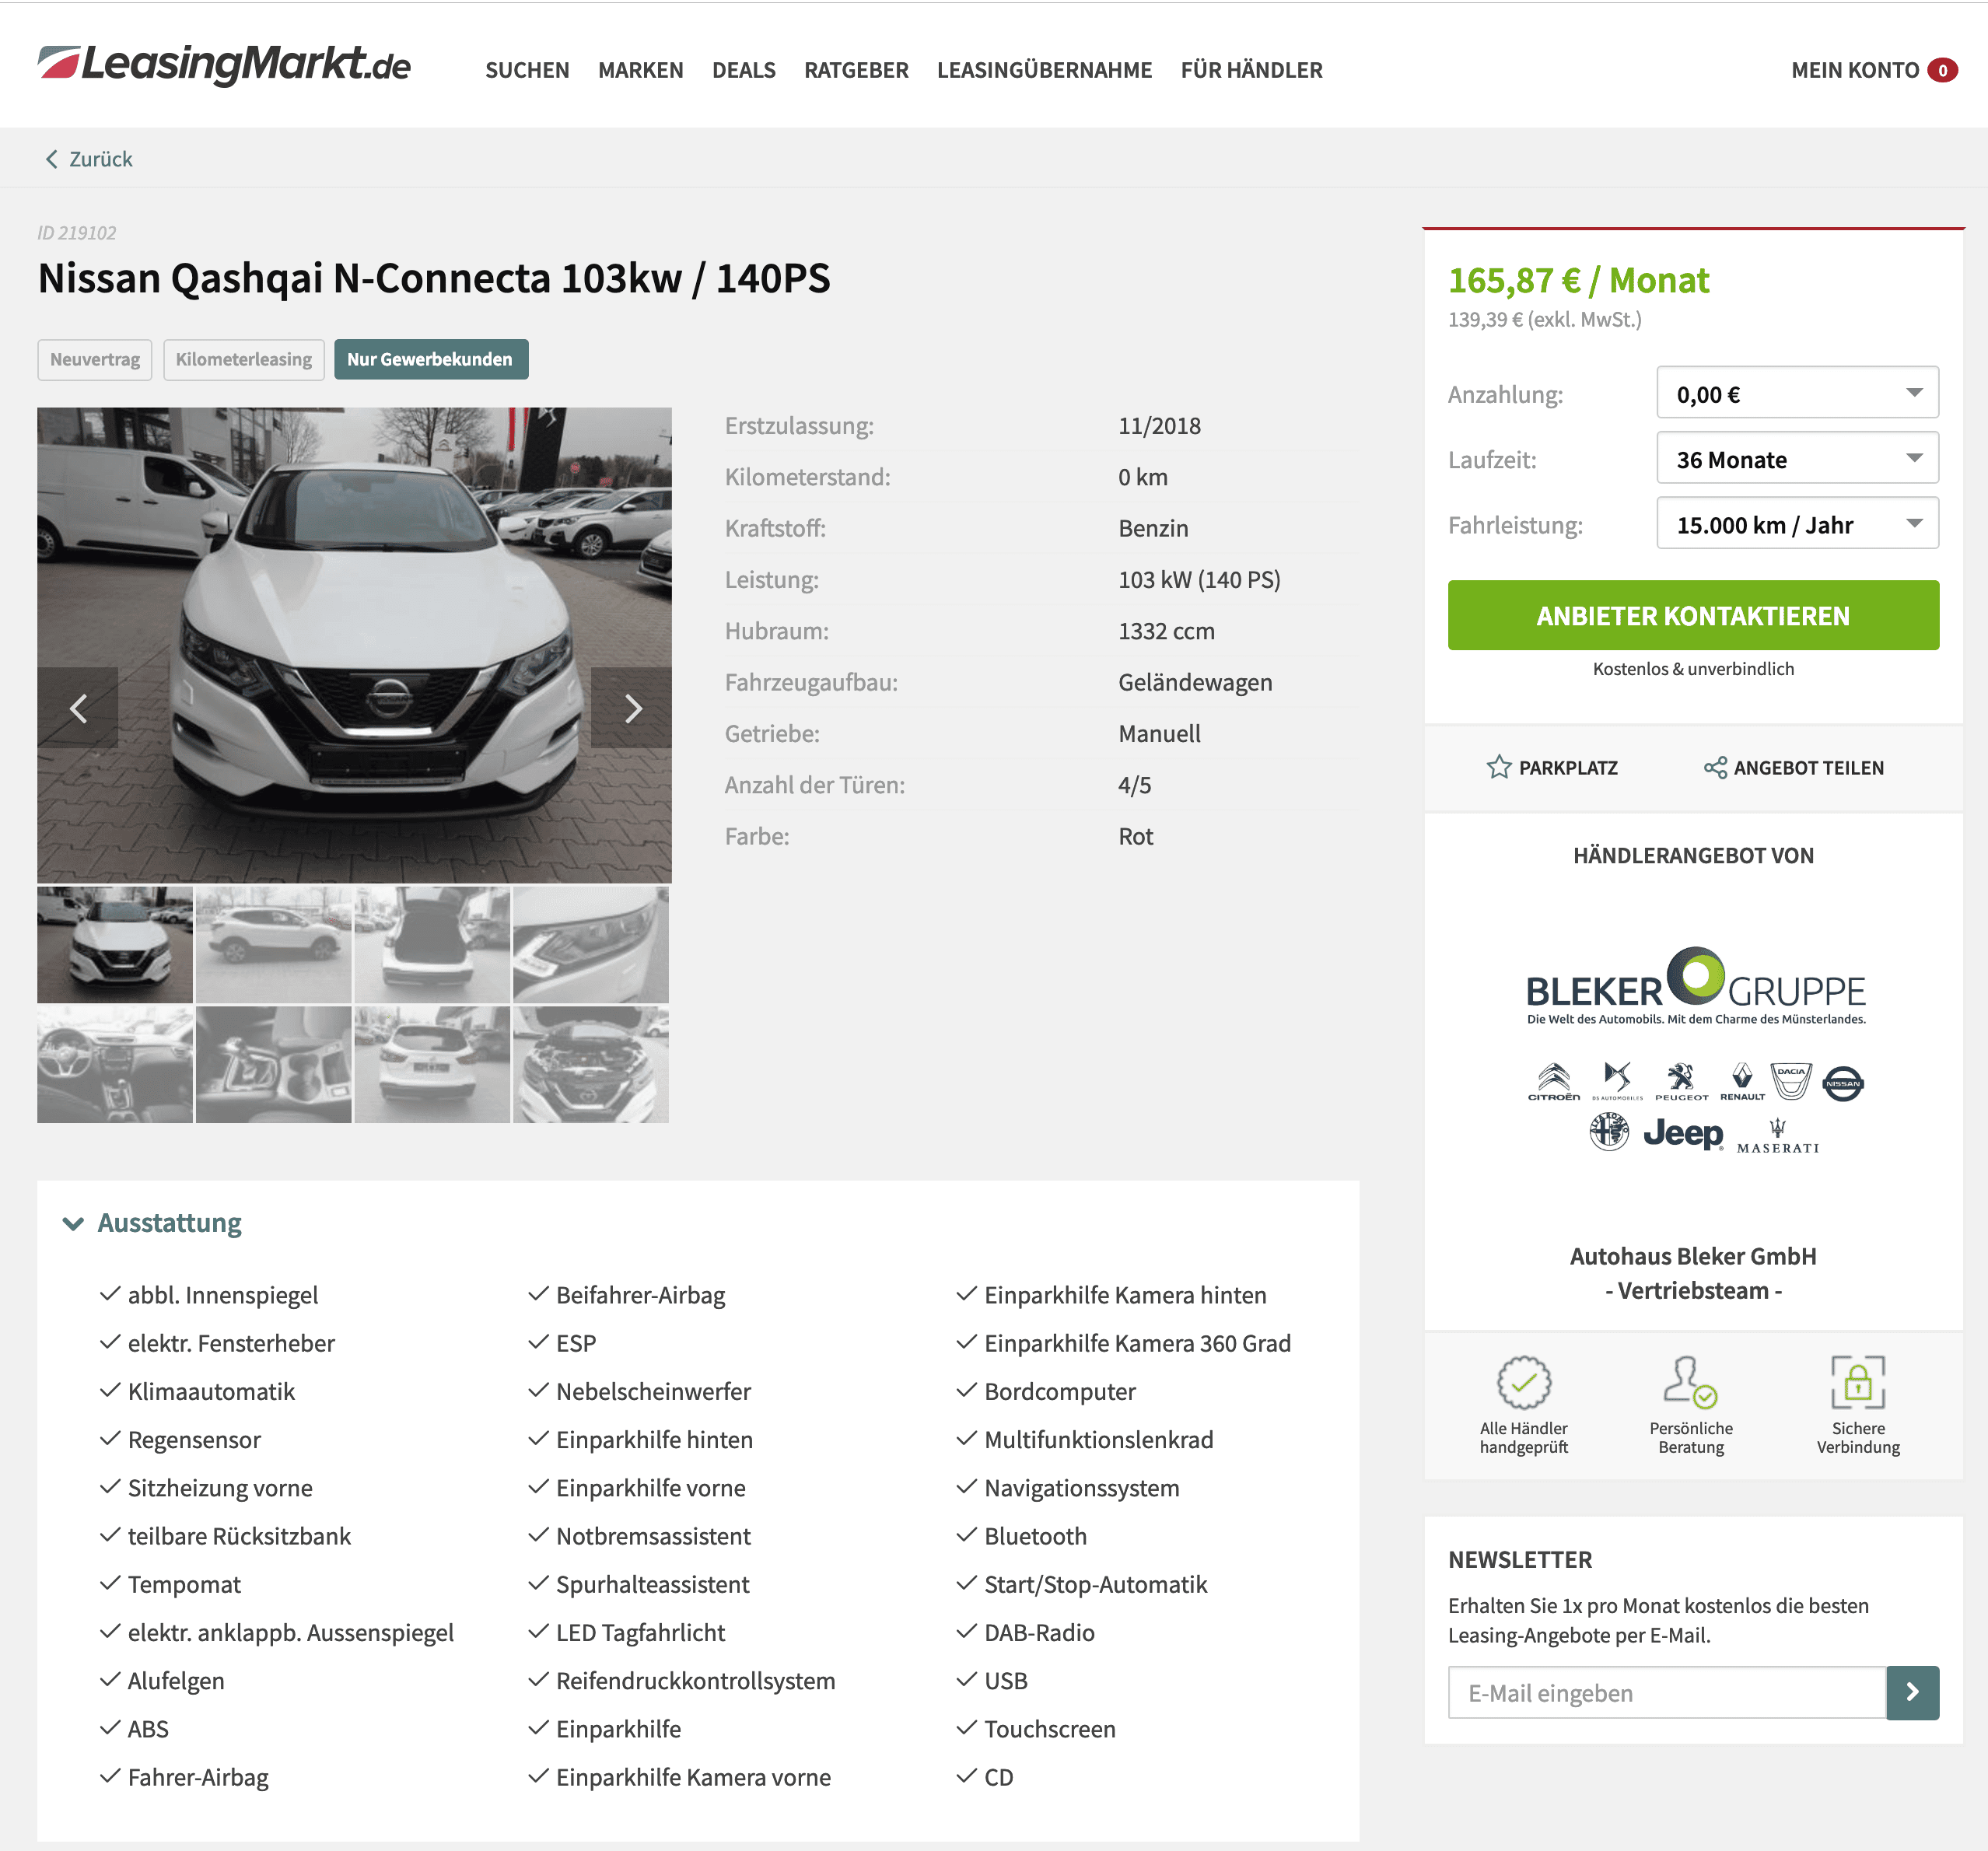Click the Jeep brand logo
The height and width of the screenshot is (1851, 1988).
[1683, 1133]
